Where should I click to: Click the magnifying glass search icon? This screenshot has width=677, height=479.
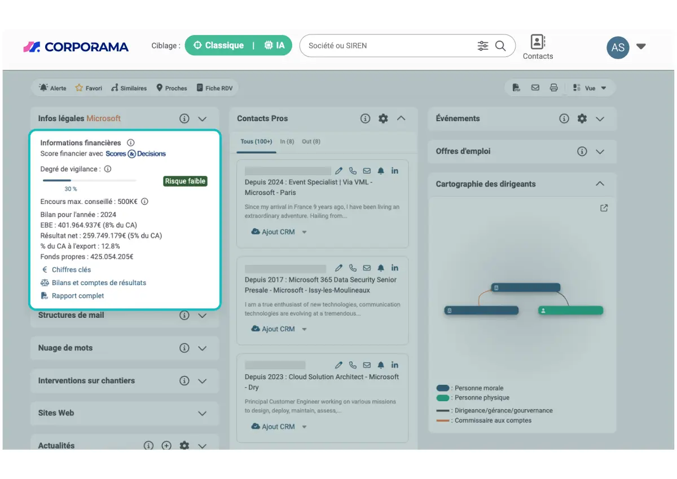(x=500, y=46)
